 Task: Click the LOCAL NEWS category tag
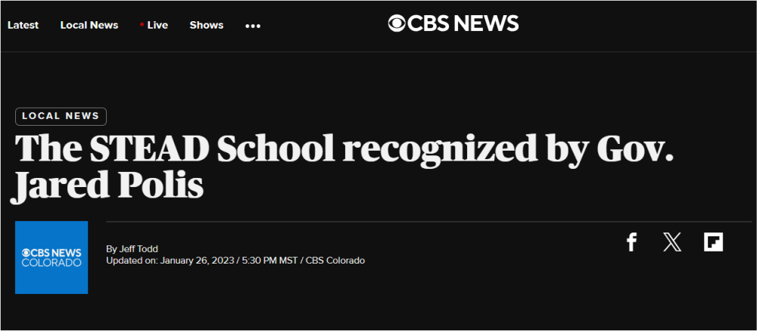click(61, 116)
